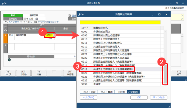Click the yellow search box in 消費税区分検索
187x108 pixels.
point(120,22)
